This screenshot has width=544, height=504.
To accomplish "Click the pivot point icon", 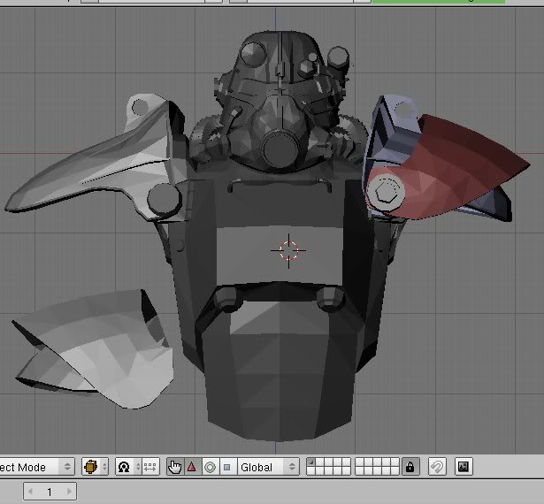I will 128,467.
